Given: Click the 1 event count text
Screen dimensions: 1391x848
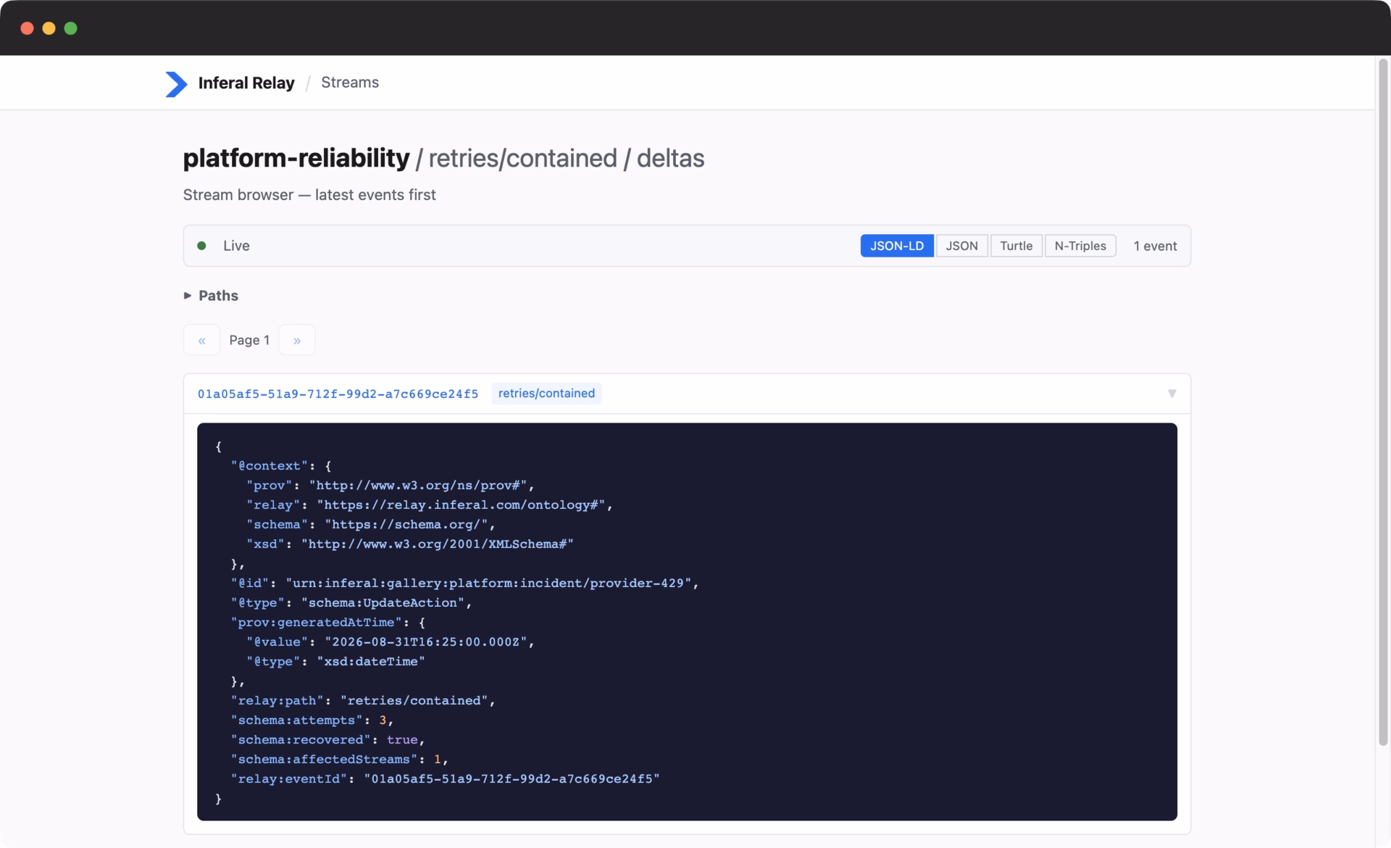Looking at the screenshot, I should pos(1155,246).
